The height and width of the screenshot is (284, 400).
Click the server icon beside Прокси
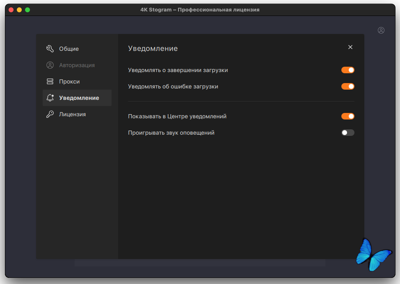(x=50, y=81)
